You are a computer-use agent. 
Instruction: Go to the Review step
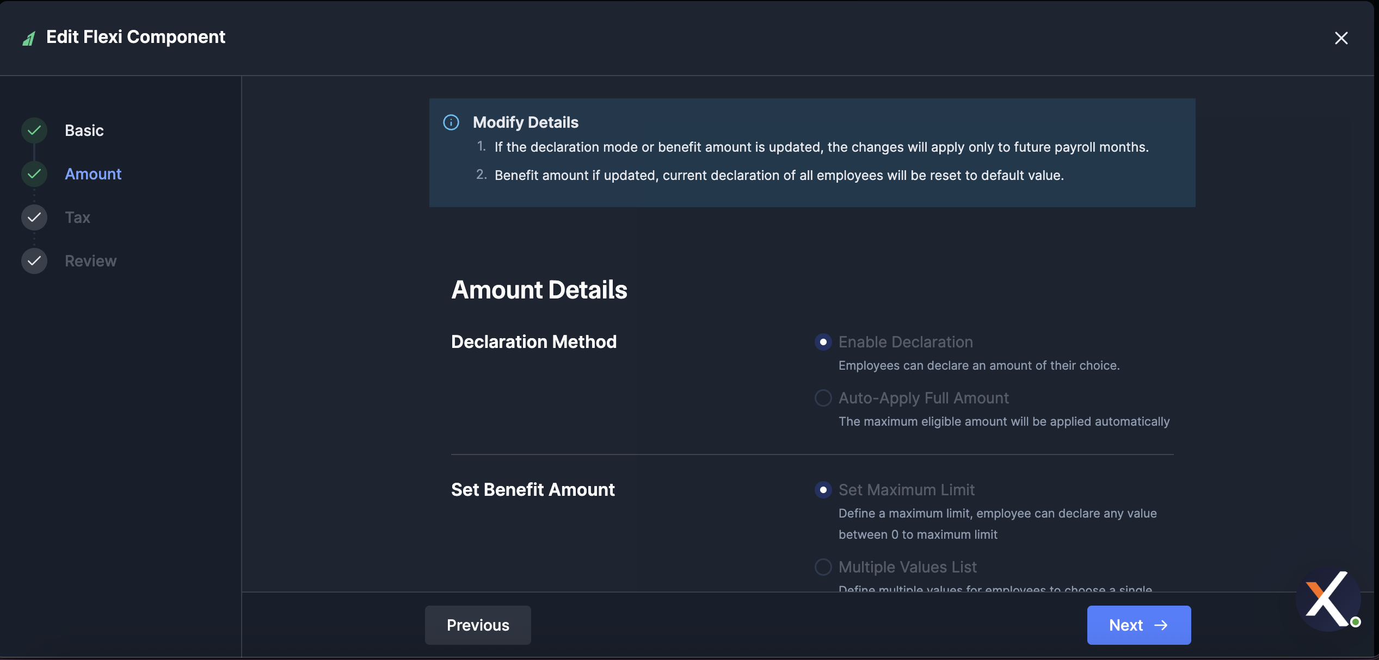click(91, 261)
